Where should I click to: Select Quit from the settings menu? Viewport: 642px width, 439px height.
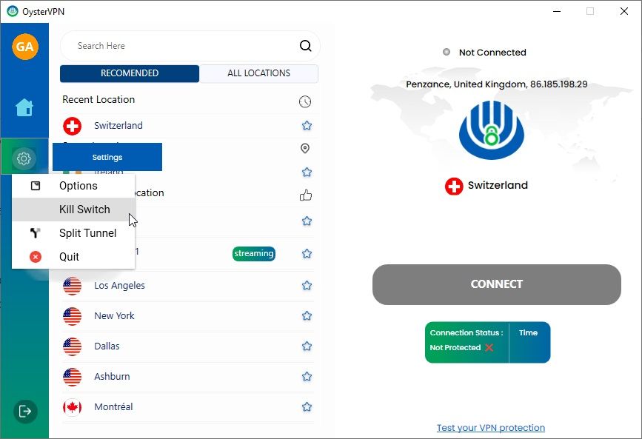point(69,257)
